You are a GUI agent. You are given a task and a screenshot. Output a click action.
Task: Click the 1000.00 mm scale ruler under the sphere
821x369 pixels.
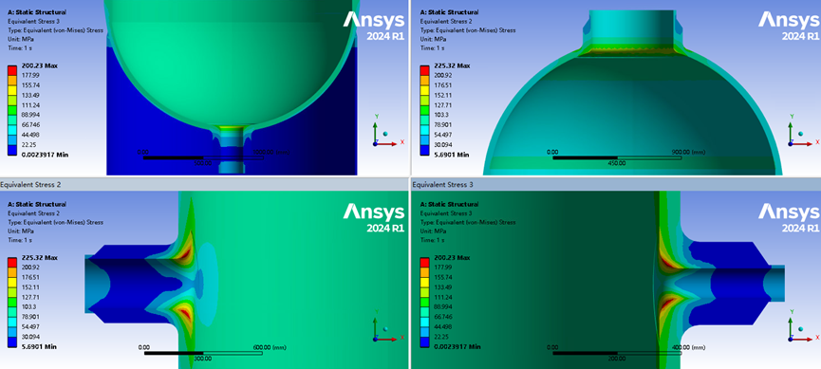(x=208, y=157)
